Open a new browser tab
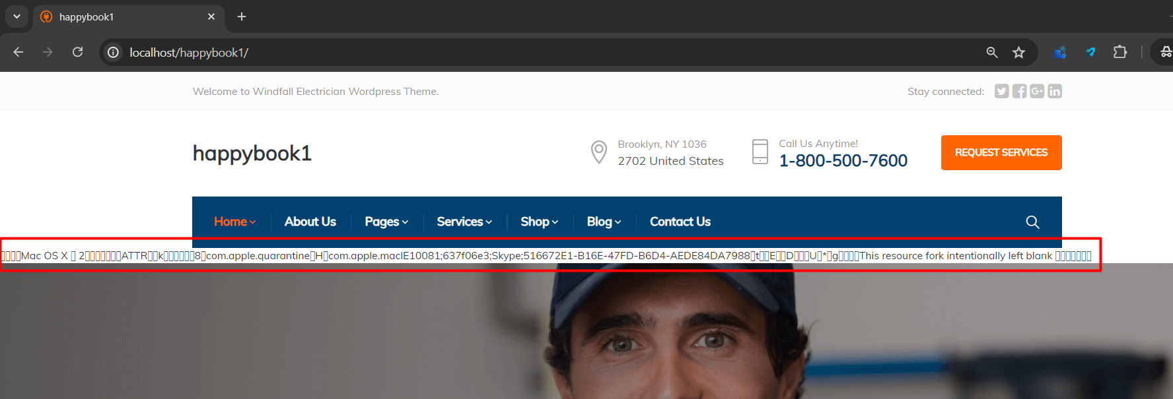This screenshot has height=399, width=1173. (x=242, y=16)
